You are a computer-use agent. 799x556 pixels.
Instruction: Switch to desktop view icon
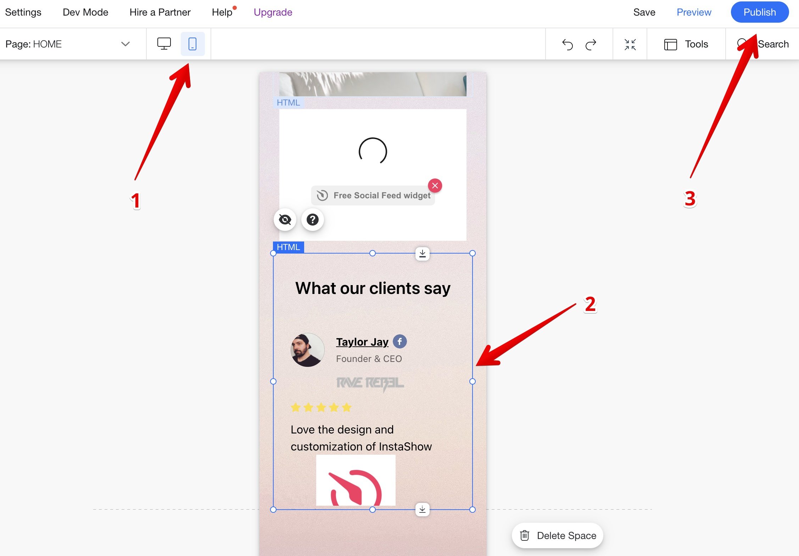coord(164,44)
